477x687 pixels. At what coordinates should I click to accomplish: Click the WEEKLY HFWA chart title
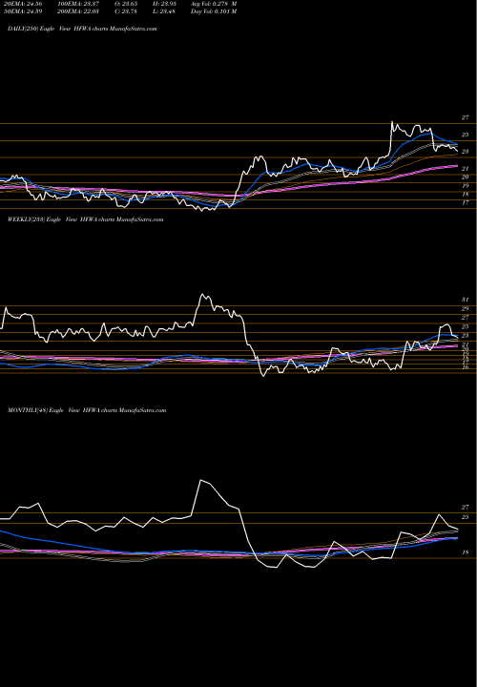click(x=86, y=219)
